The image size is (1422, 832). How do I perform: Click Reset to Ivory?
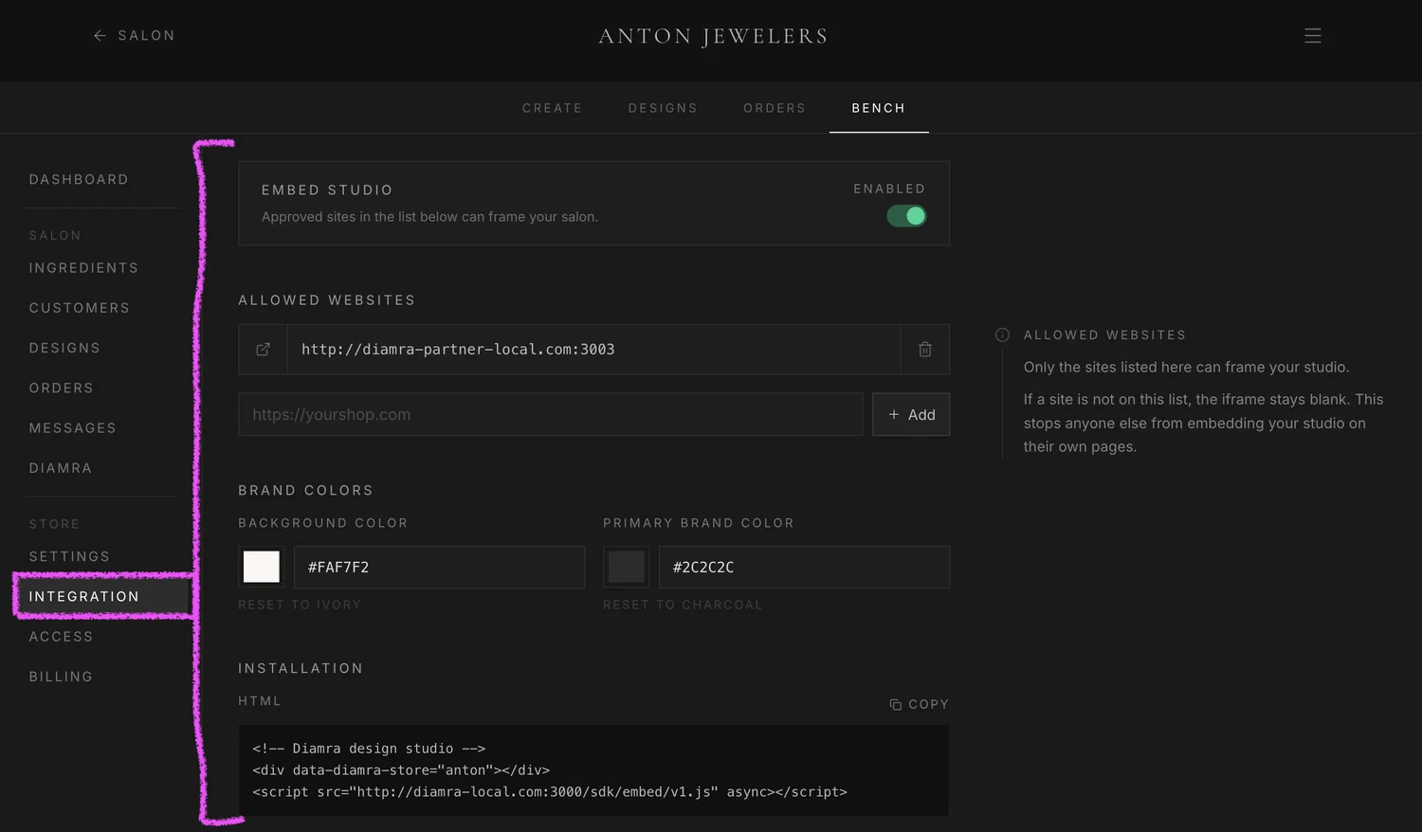click(300, 605)
